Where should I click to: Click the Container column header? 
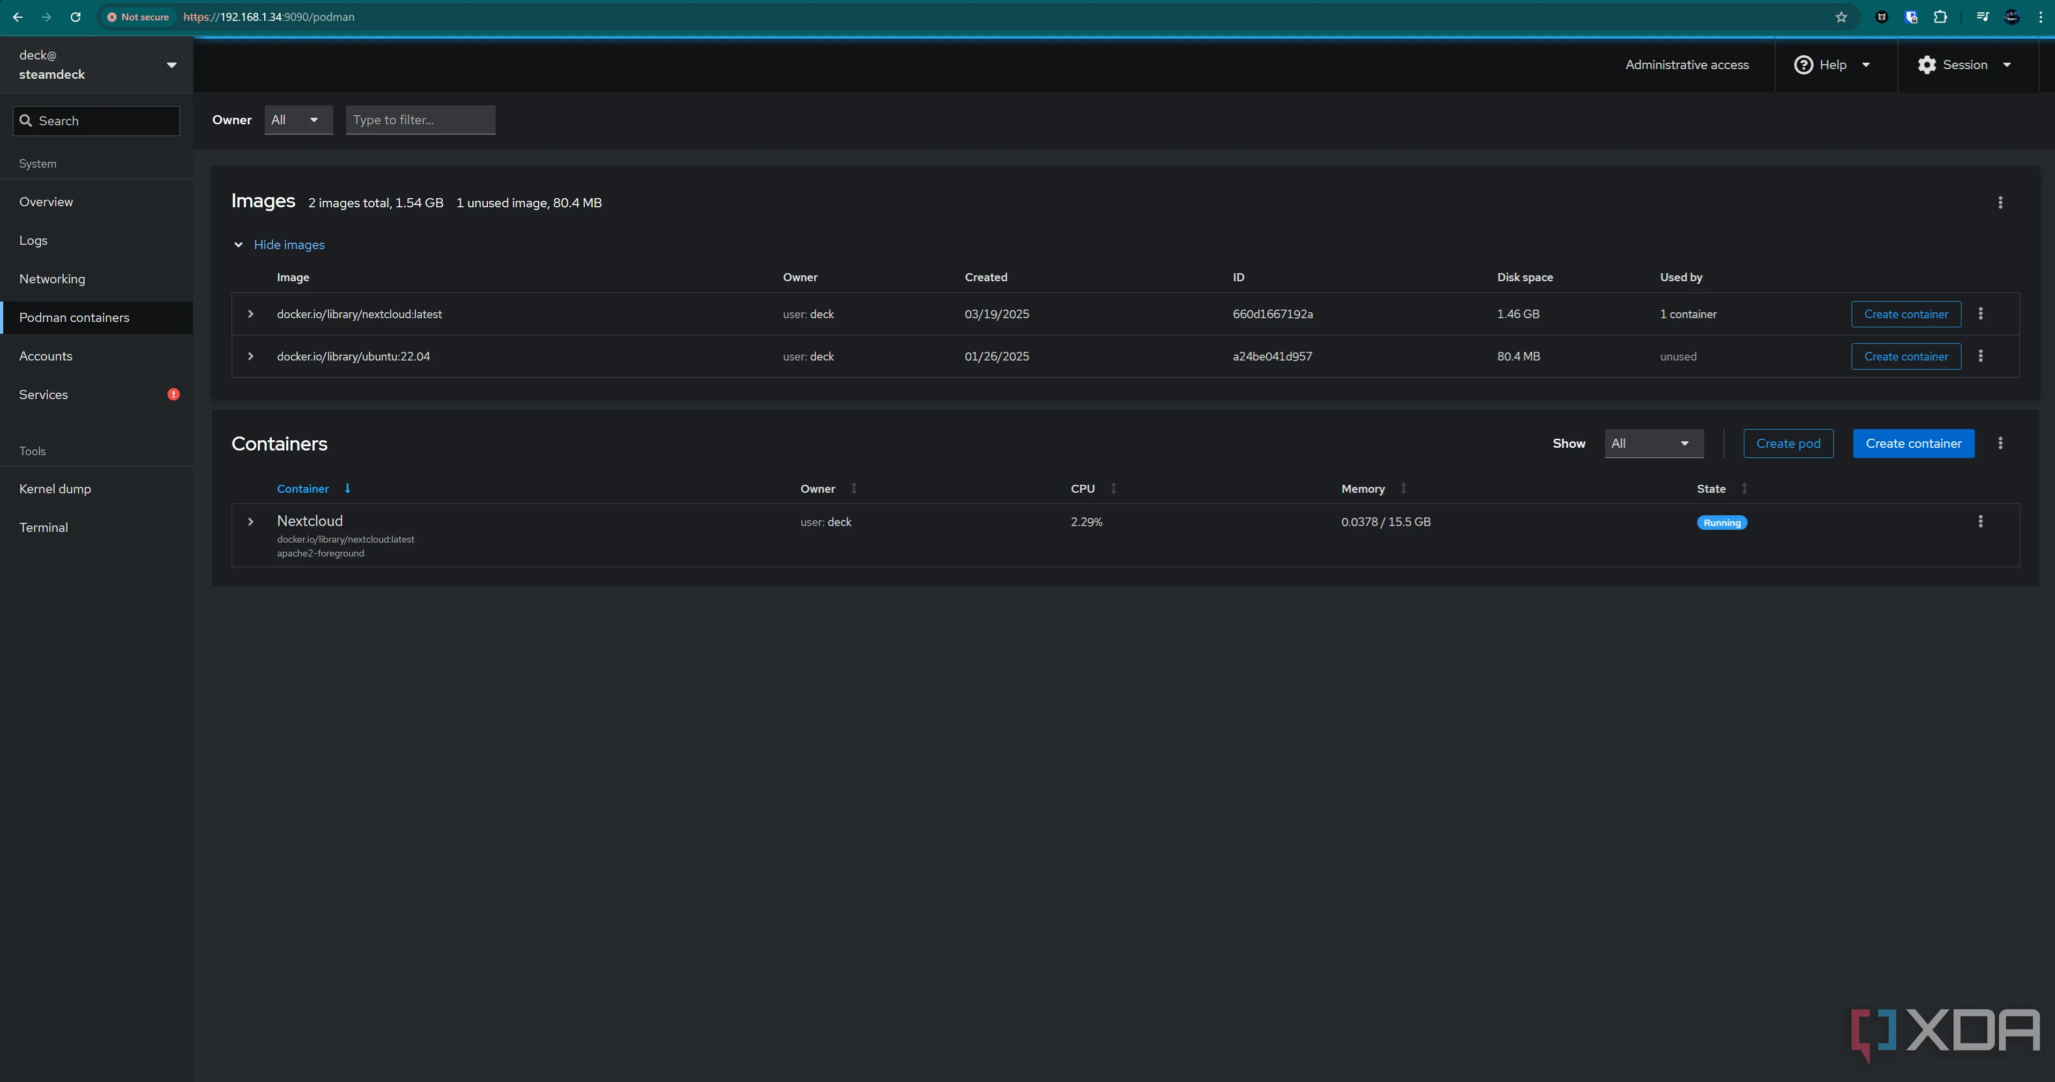point(302,489)
